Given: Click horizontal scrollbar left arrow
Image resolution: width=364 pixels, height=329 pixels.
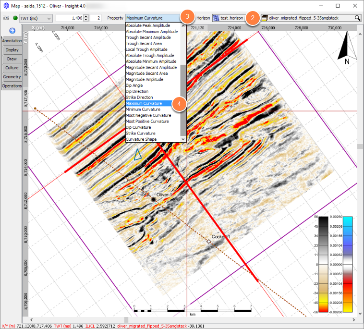Looking at the screenshot, I should tap(32, 320).
